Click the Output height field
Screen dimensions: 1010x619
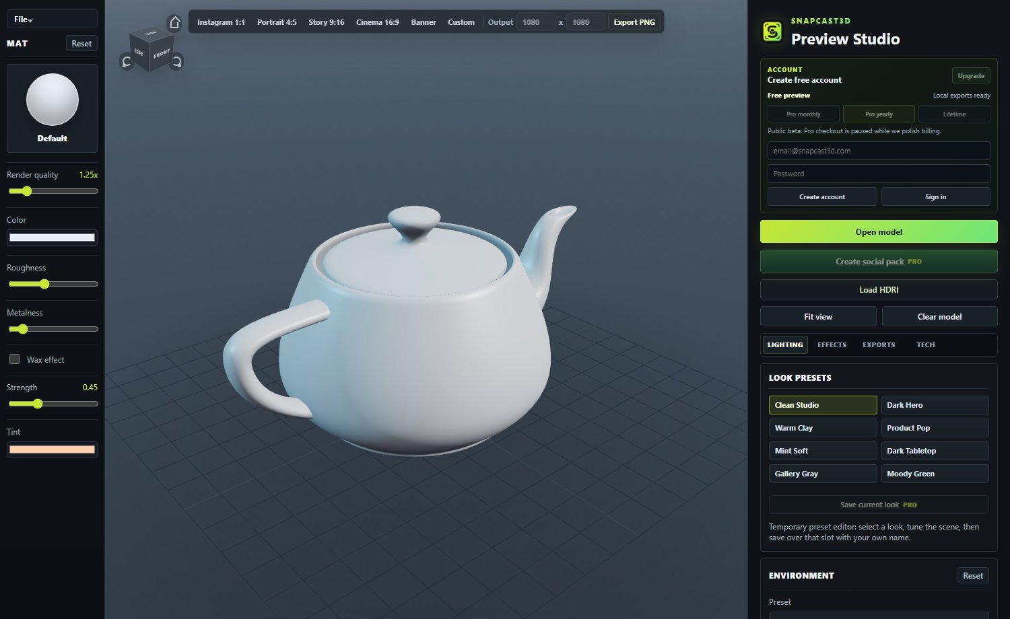click(586, 22)
